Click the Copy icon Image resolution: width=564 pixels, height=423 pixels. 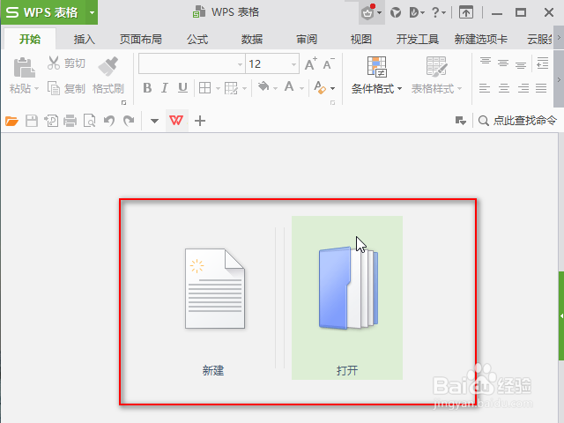click(x=54, y=88)
